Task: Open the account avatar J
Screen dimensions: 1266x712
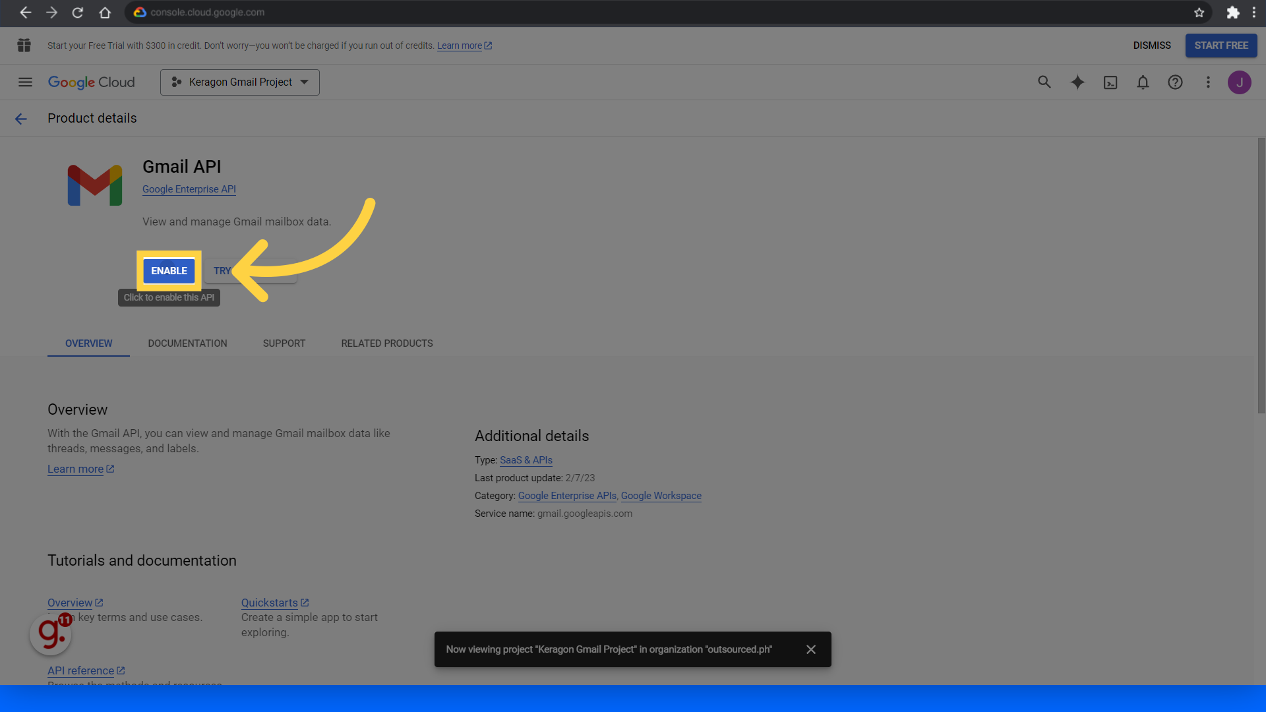Action: 1240,82
